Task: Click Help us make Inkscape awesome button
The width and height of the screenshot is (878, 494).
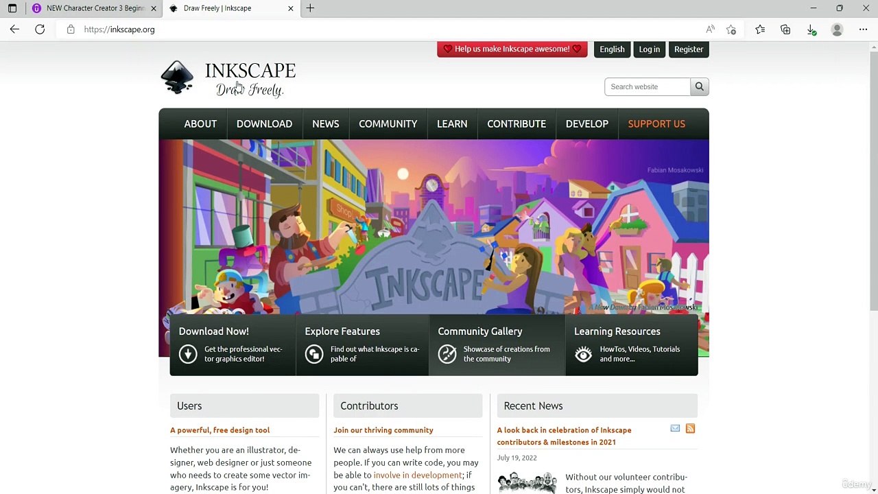Action: [x=512, y=49]
